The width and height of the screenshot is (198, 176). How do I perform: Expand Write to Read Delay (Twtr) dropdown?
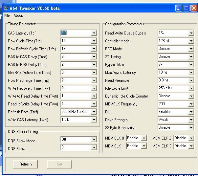tap(94, 96)
